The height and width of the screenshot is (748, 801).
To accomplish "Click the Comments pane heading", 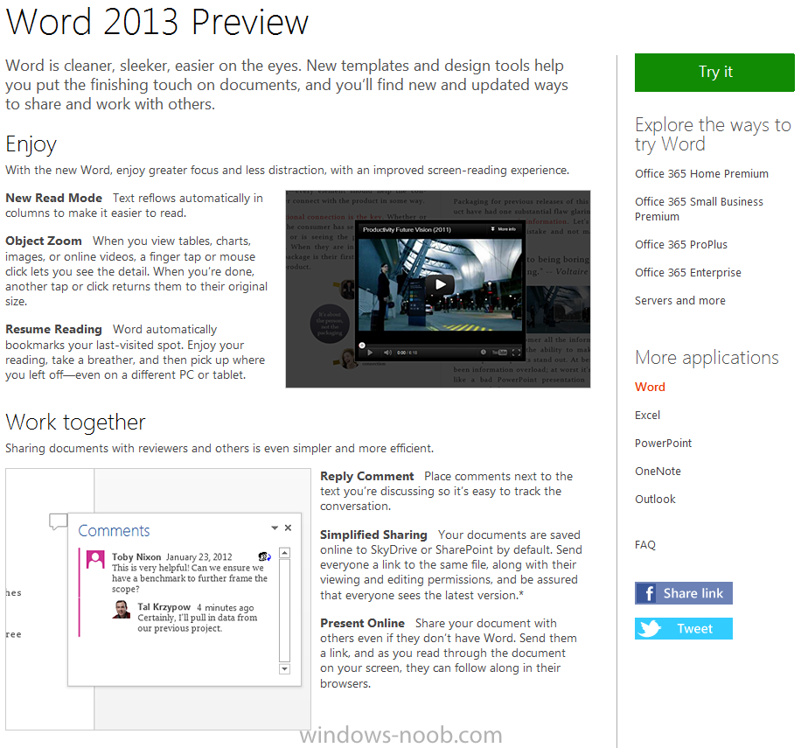I will coord(114,530).
